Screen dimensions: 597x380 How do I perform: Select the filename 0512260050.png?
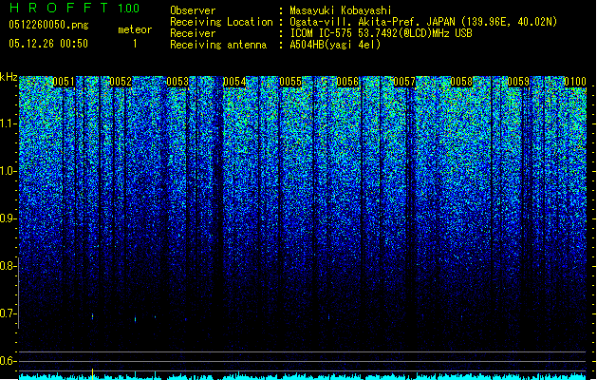[48, 25]
